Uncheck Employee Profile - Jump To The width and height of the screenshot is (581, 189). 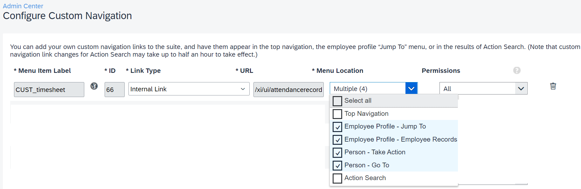click(x=337, y=127)
